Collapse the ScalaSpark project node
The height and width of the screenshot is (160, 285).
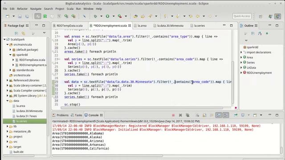4,40
